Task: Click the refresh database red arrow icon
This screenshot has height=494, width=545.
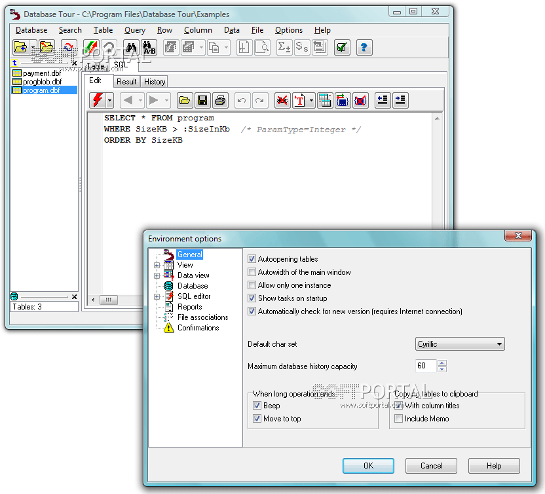Action: point(69,47)
